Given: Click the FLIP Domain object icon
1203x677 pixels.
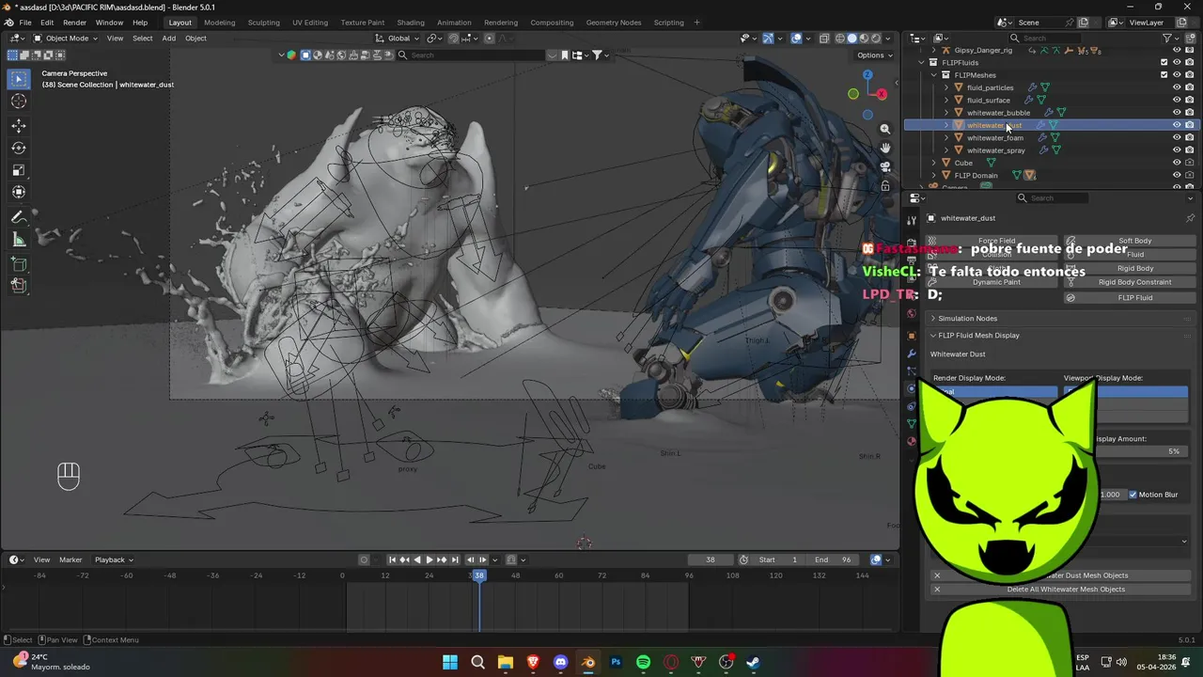Looking at the screenshot, I should 946,175.
